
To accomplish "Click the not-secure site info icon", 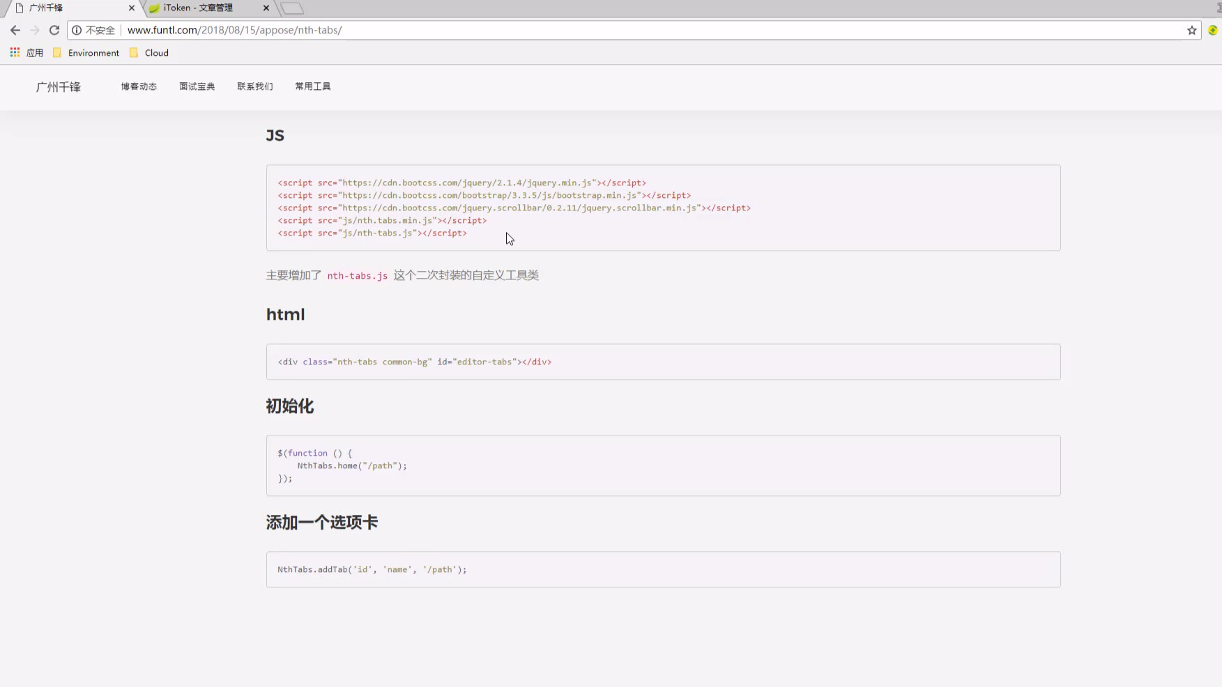I will pos(77,30).
